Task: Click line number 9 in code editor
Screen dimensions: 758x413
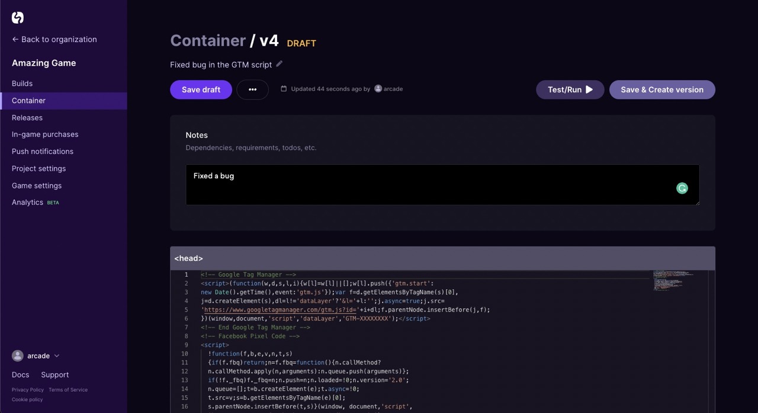Action: click(x=186, y=345)
